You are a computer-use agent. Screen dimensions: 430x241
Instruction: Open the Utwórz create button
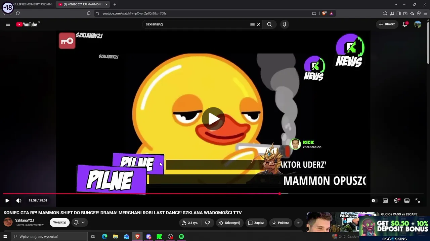(x=387, y=24)
